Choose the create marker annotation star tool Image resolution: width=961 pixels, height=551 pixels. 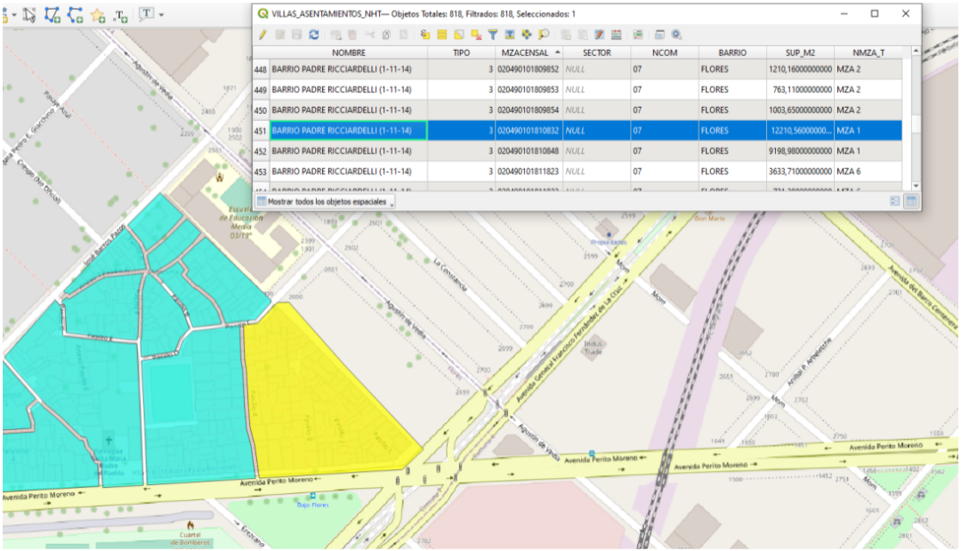tap(98, 15)
